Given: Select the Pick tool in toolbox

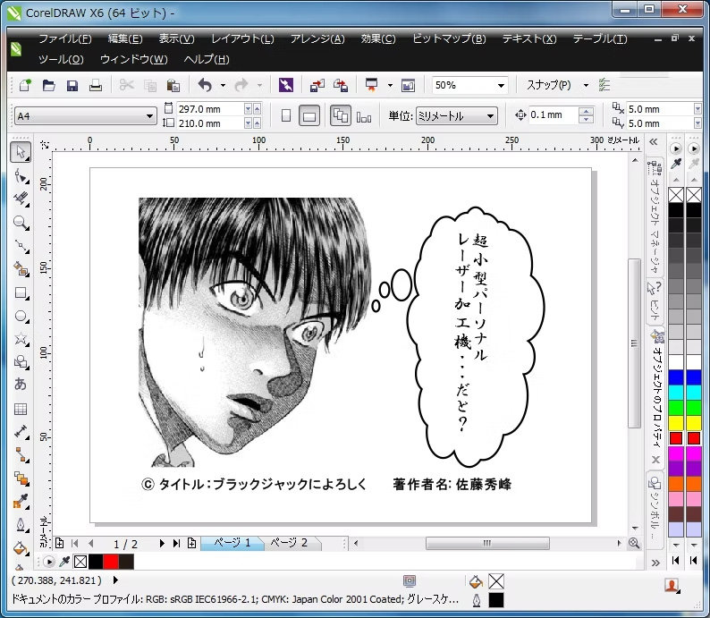Looking at the screenshot, I should point(21,152).
